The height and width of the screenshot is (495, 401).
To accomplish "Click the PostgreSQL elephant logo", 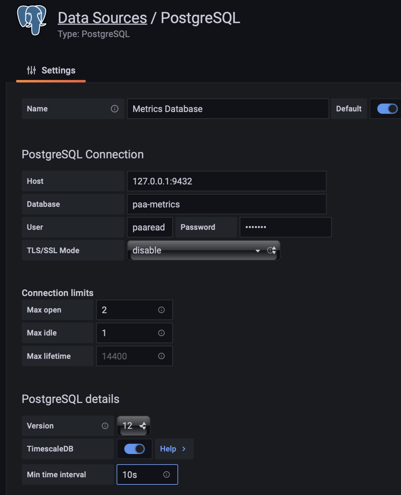I will [x=32, y=20].
